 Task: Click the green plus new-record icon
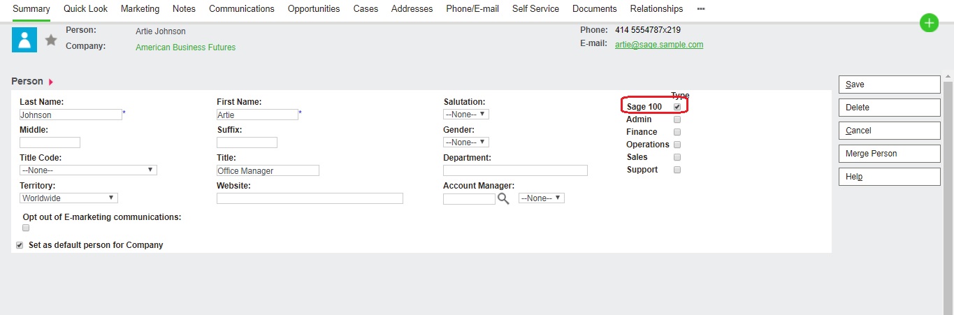pos(928,23)
